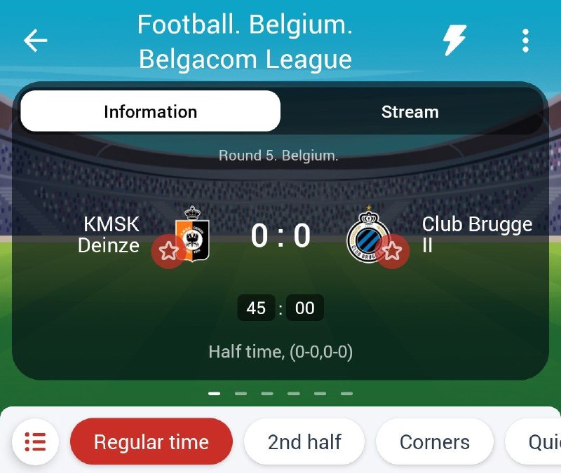Screen dimensions: 561x473
Task: Tap the lightning bolt quick bet icon
Action: pos(454,41)
